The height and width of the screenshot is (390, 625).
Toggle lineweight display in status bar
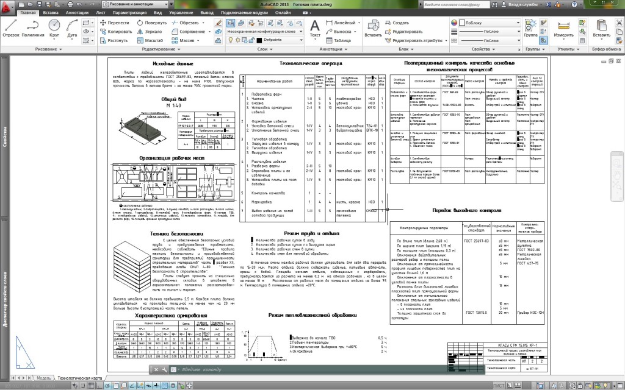[156, 385]
